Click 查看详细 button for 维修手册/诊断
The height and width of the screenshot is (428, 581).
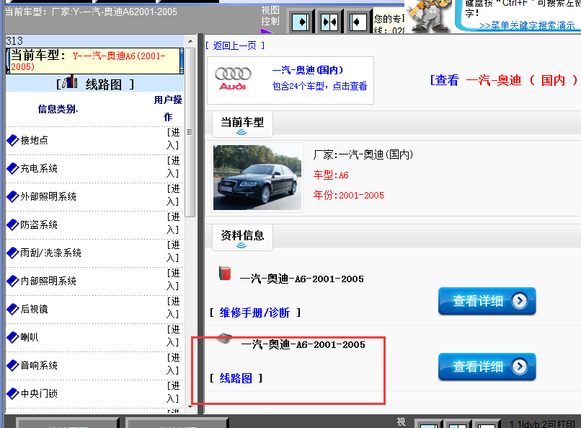point(487,301)
